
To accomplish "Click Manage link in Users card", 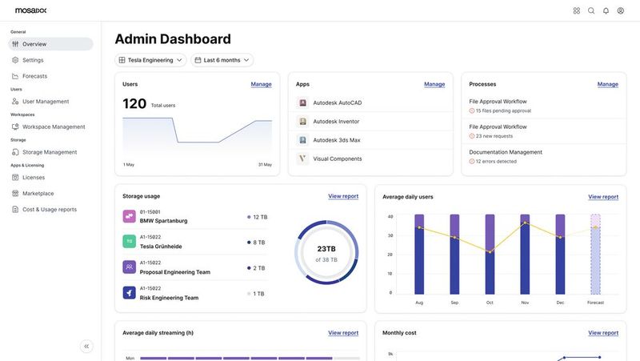I will [262, 84].
